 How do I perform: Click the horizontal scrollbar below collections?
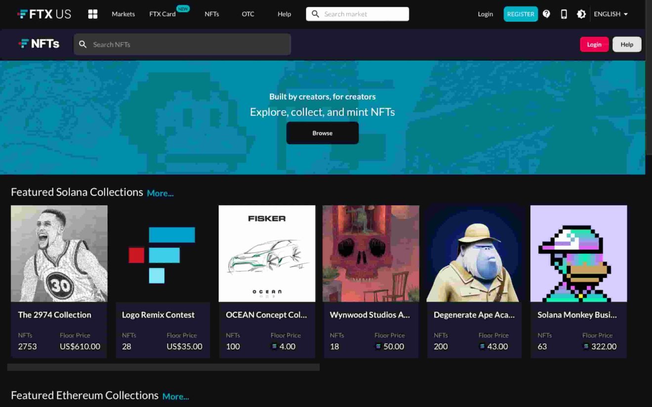point(163,367)
